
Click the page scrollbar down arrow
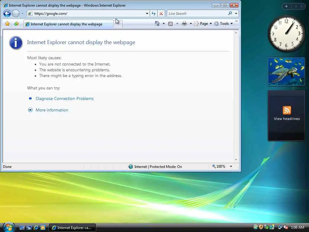(x=236, y=159)
